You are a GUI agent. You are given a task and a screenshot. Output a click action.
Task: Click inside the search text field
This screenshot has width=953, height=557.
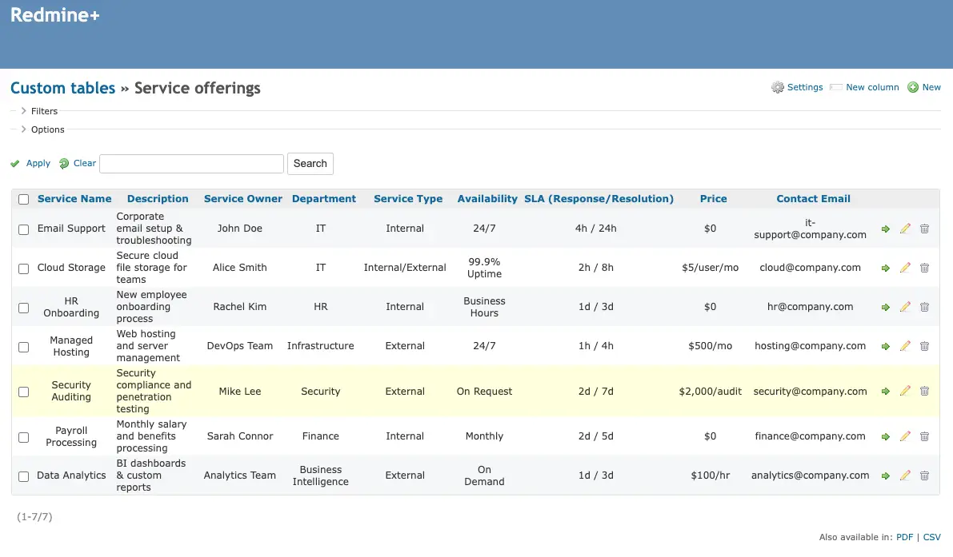pos(191,164)
